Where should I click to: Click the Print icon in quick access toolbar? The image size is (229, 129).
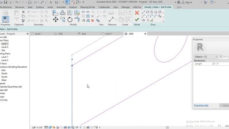tap(30, 2)
